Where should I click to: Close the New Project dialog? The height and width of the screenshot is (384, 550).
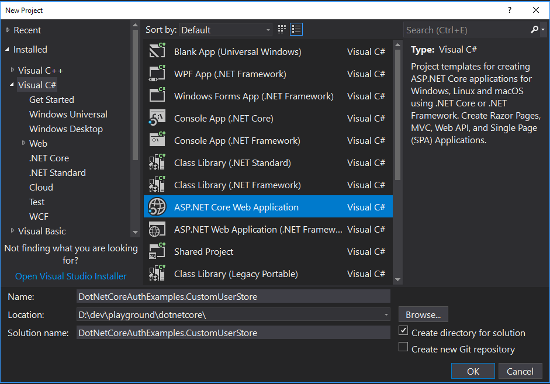pyautogui.click(x=536, y=10)
